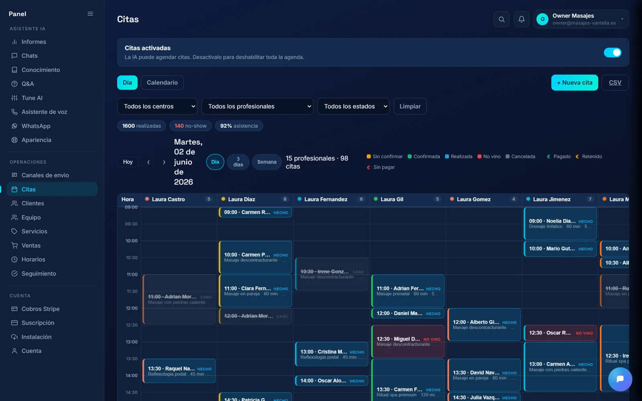Image resolution: width=642 pixels, height=401 pixels.
Task: Open the floating chat bubble widget
Action: pos(620,379)
